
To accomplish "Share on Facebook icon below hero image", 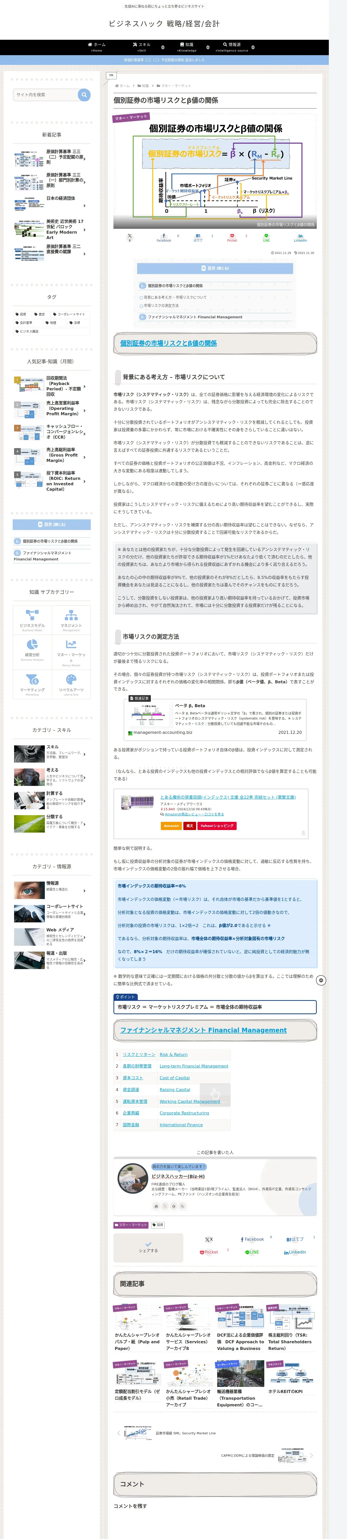I will tap(163, 237).
